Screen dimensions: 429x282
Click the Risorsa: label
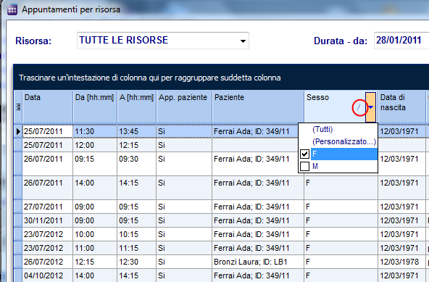[x=33, y=41]
